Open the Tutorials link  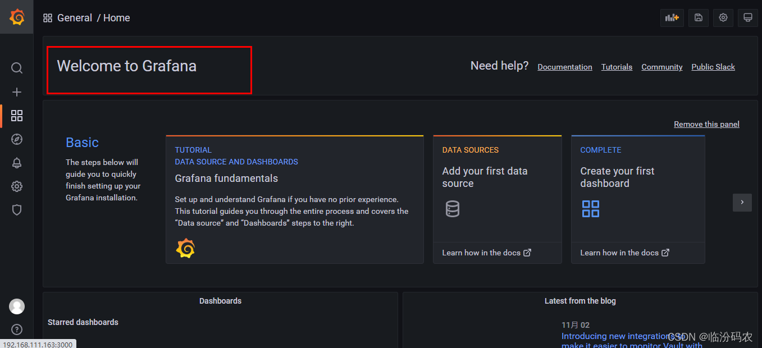(617, 67)
